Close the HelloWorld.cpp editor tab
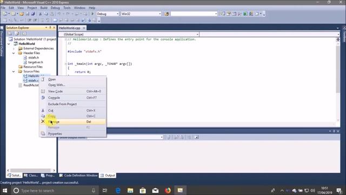346x195 pixels. coord(84,28)
